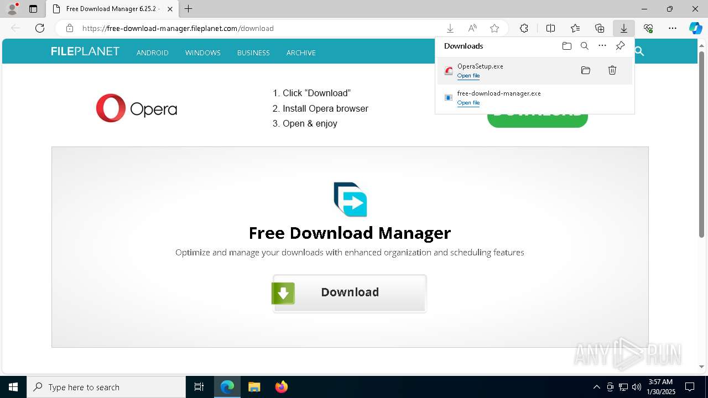Click taskbar search box
This screenshot has width=708, height=398.
click(x=106, y=387)
